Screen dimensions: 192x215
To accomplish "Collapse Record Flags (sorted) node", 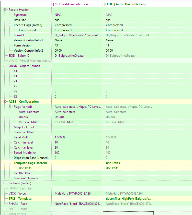I will click(10, 25).
